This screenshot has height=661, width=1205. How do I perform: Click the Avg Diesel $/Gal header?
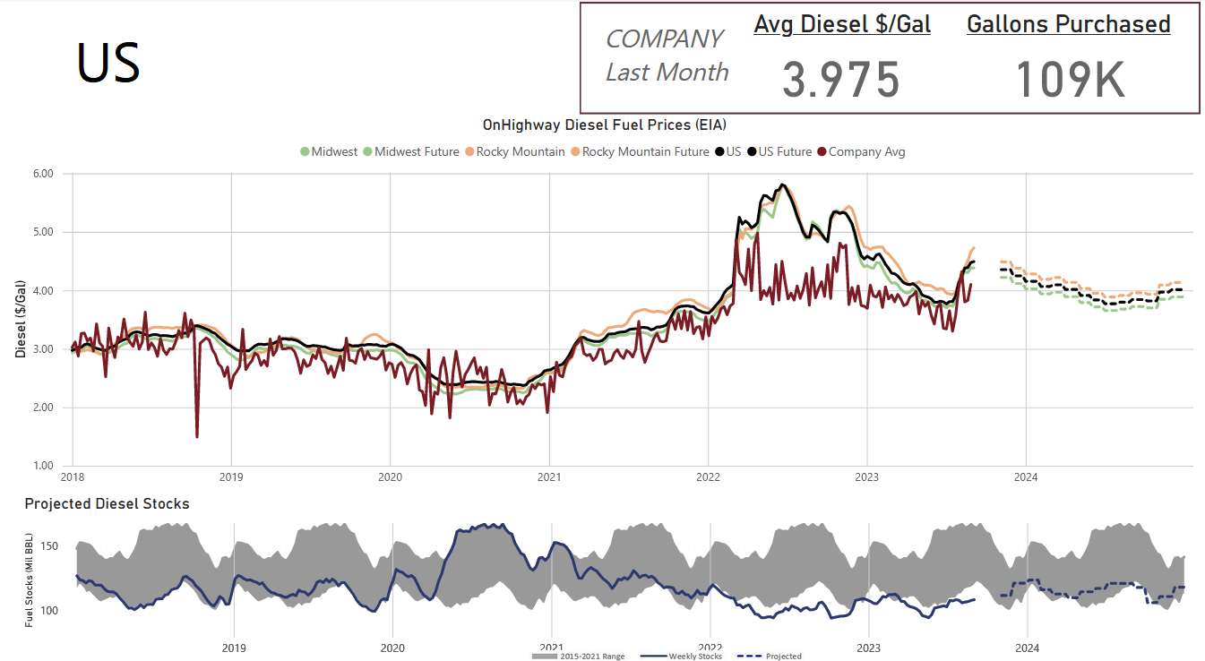[x=841, y=24]
